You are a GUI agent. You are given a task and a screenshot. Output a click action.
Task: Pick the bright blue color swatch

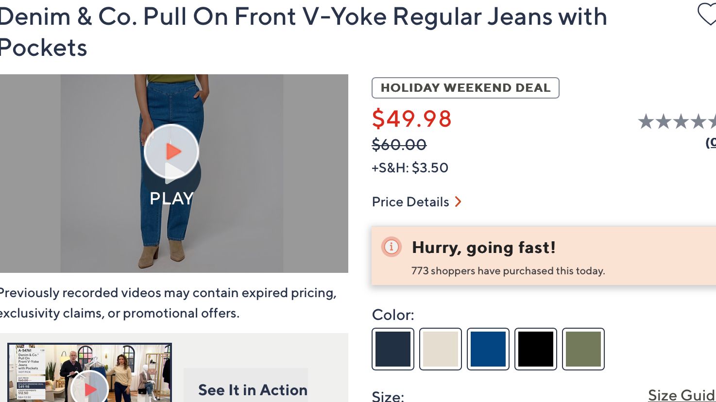pyautogui.click(x=488, y=349)
